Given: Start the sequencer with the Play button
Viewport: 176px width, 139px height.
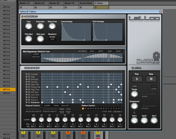Looking at the screenshot, I should coord(137,79).
